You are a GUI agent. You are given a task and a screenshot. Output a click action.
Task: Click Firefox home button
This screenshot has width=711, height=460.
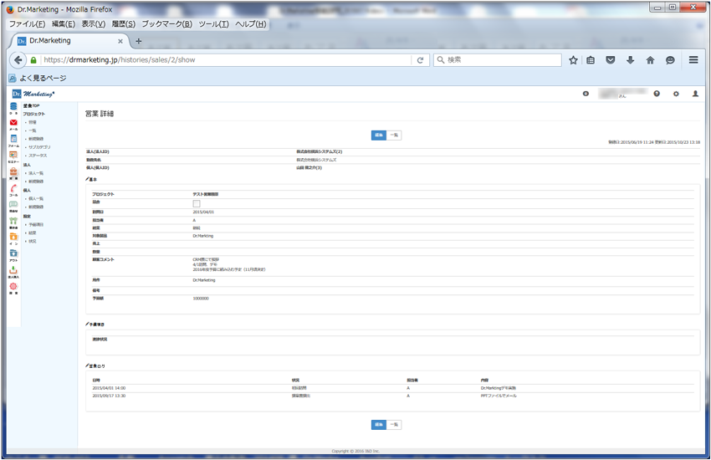tap(650, 60)
